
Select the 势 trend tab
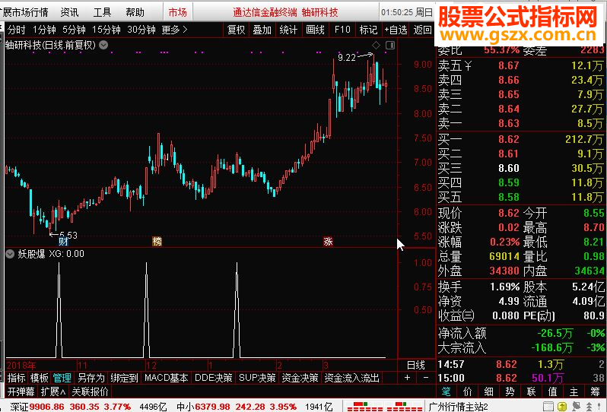(510, 391)
